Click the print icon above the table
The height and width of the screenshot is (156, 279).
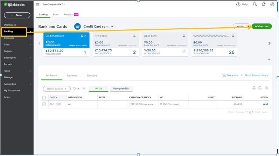(x=254, y=88)
